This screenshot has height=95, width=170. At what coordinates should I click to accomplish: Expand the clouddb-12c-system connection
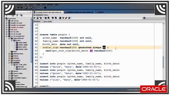(x=6, y=27)
